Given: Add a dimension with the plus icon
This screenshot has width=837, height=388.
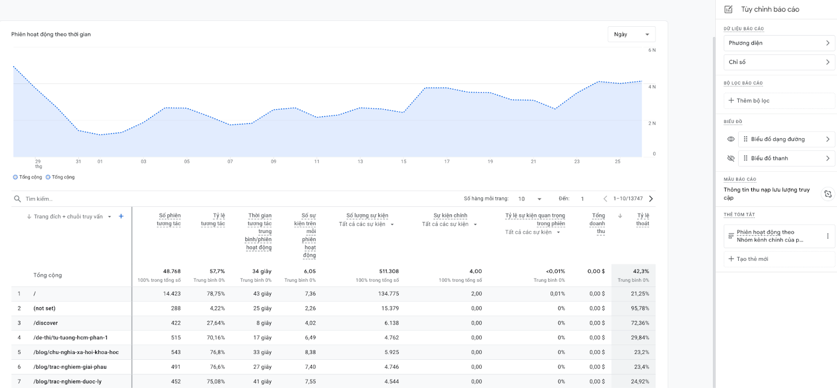Looking at the screenshot, I should click(121, 216).
